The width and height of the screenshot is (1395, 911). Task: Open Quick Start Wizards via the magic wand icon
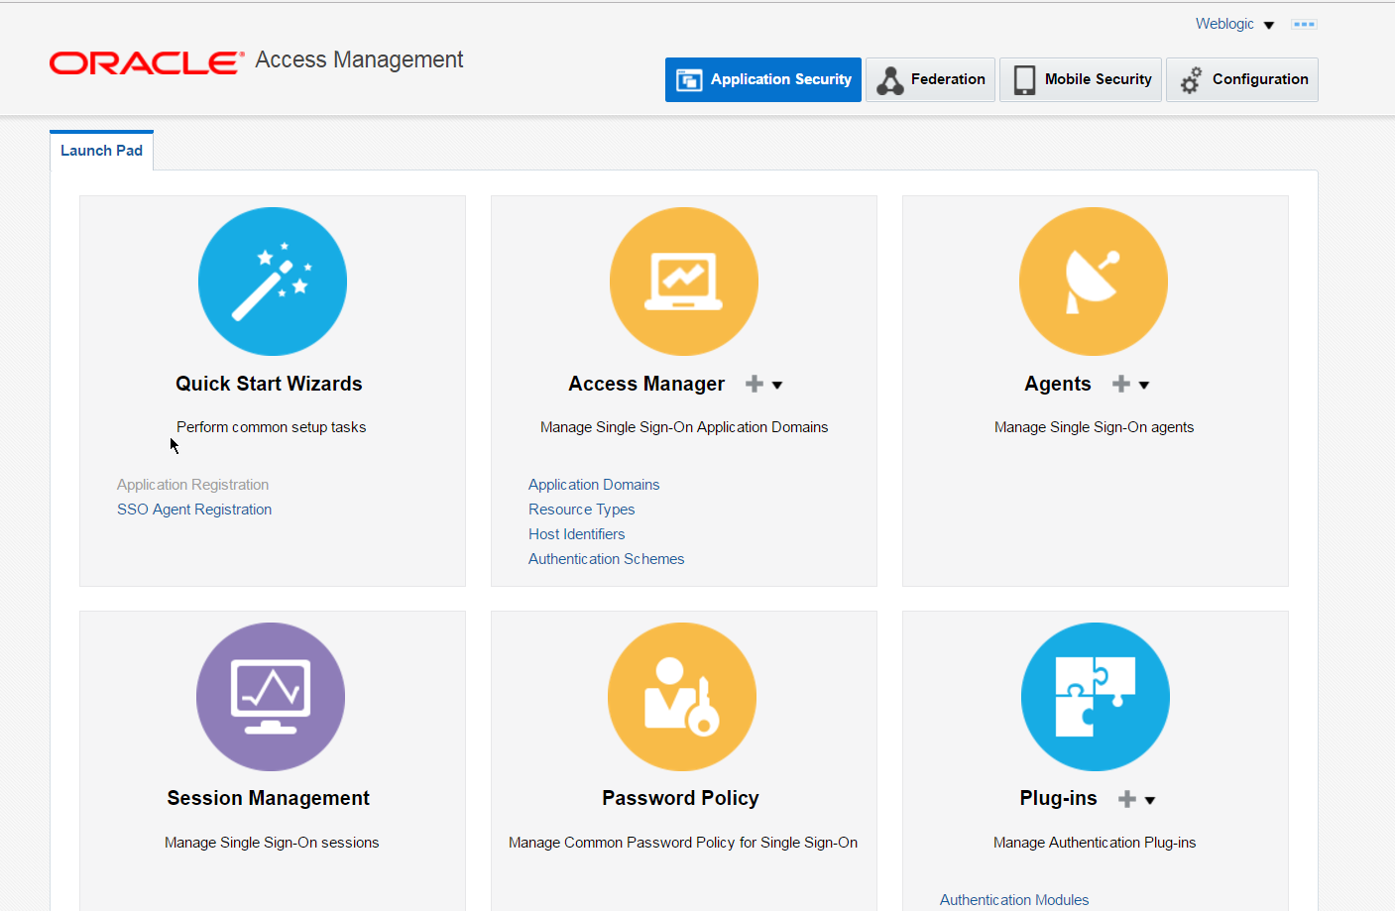pos(273,281)
